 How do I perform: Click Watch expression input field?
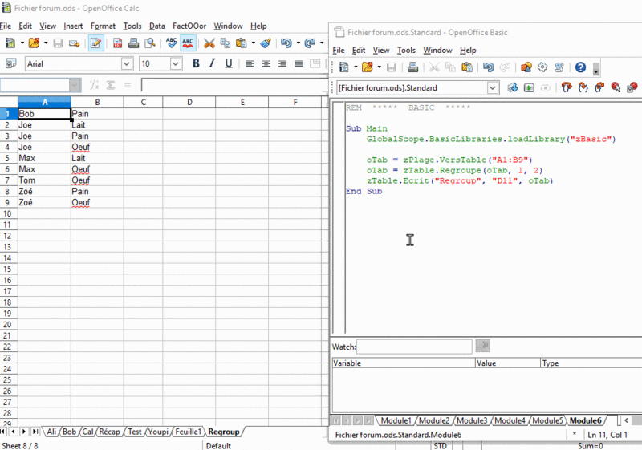click(x=414, y=347)
